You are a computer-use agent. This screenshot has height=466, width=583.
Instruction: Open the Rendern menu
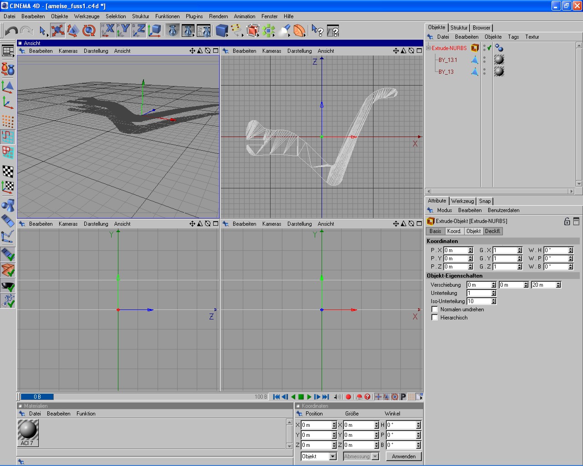[218, 16]
